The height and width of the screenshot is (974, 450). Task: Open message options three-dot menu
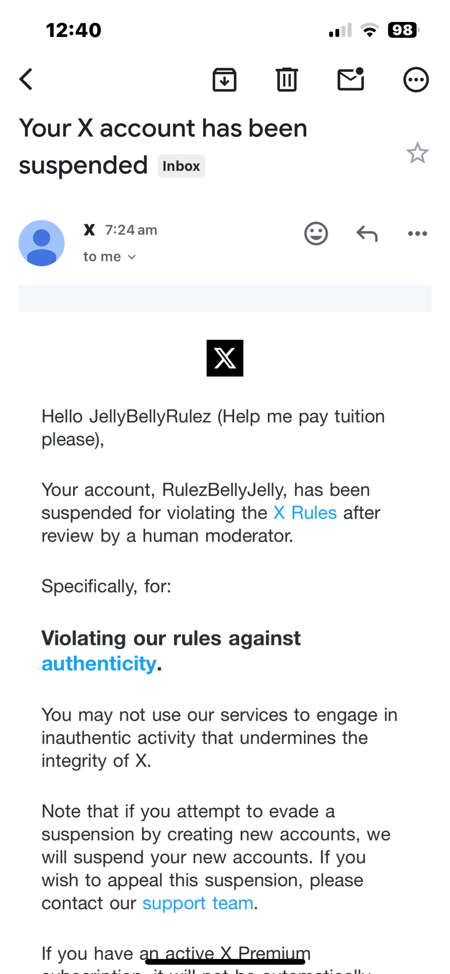click(x=417, y=234)
